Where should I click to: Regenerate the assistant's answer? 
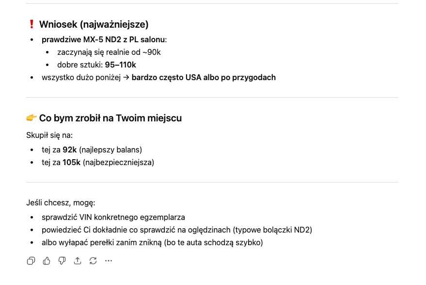[x=93, y=261]
